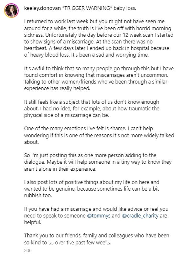
Task: Click the single word line 'about.'
Action: pos(31,142)
